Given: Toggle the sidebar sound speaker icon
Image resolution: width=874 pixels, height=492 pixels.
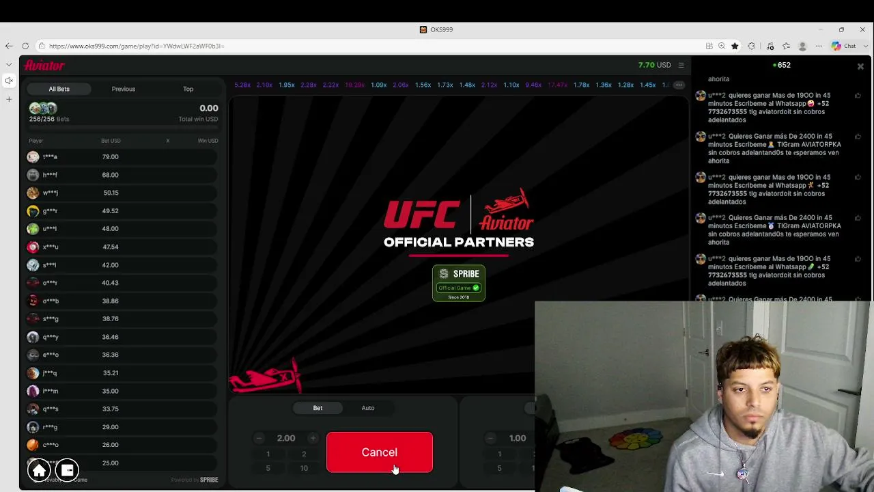Looking at the screenshot, I should [9, 81].
